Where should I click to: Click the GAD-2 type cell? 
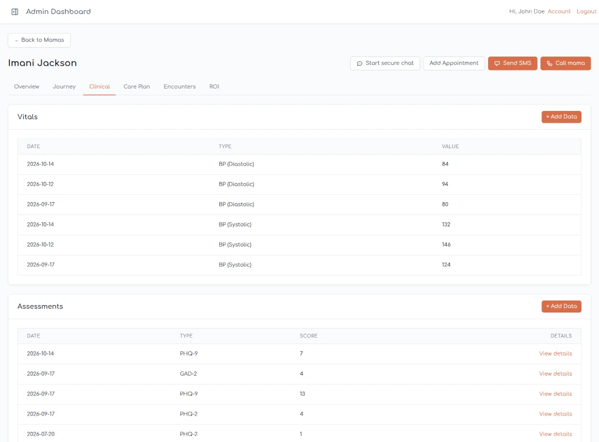tap(188, 374)
